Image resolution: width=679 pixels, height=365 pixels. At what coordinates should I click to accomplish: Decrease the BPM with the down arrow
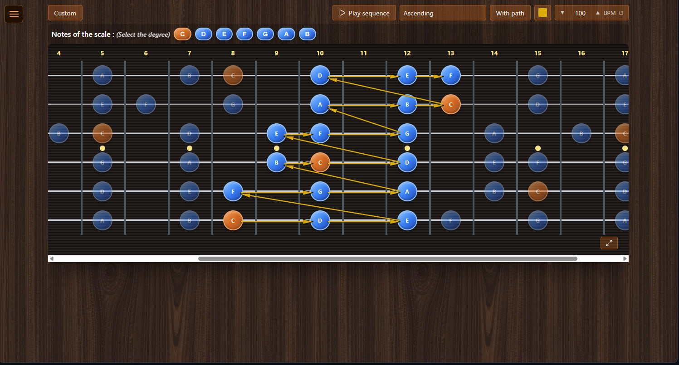pyautogui.click(x=562, y=13)
